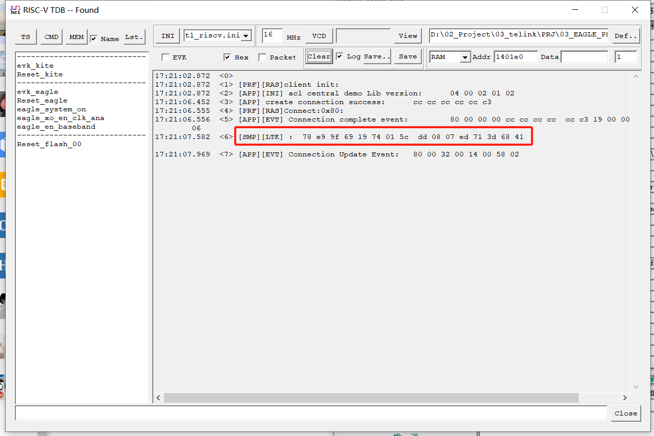Click the Connection complete event log line
654x436 pixels.
point(393,124)
